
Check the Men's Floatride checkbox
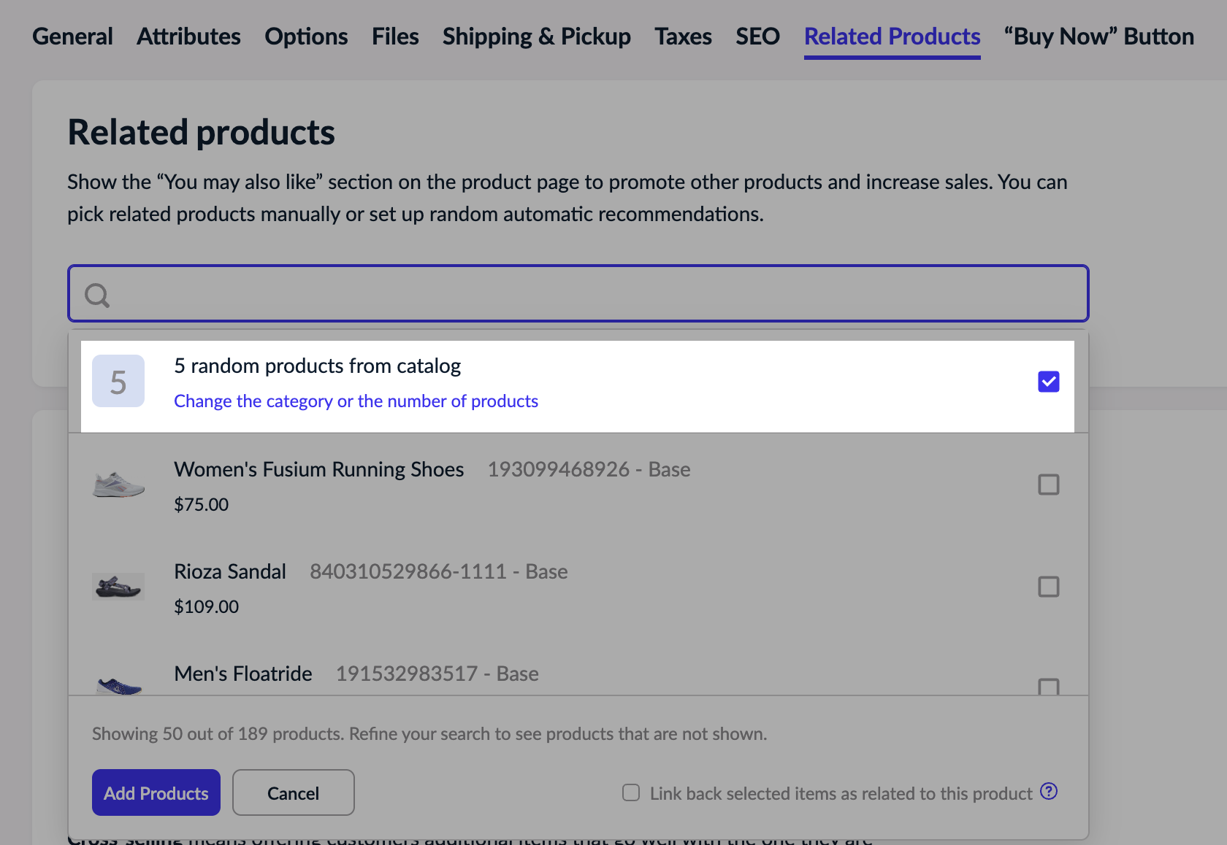pos(1049,687)
